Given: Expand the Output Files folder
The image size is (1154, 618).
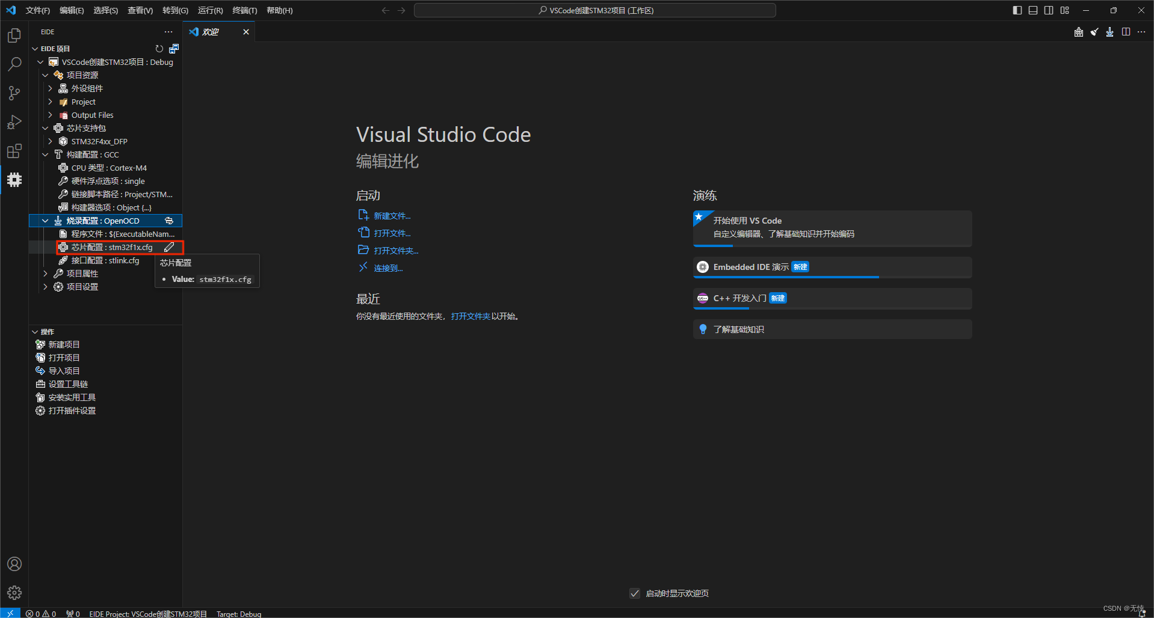Looking at the screenshot, I should [51, 115].
